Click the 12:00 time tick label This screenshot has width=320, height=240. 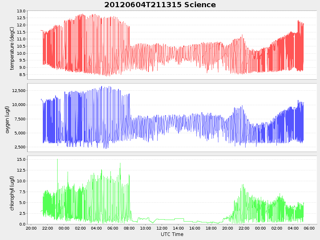162,228
